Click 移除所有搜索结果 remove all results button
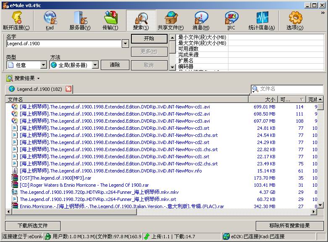328x242 pixels. [289, 226]
